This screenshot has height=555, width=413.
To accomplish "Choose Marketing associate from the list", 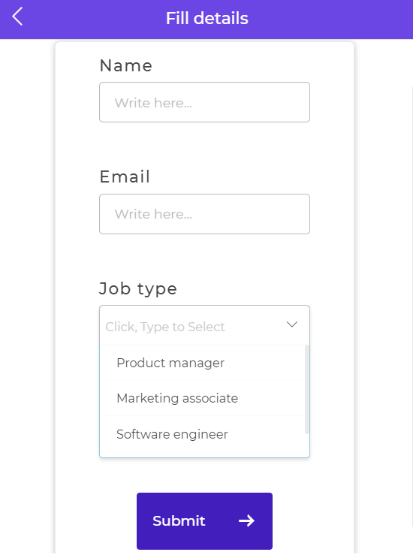I will point(202,398).
